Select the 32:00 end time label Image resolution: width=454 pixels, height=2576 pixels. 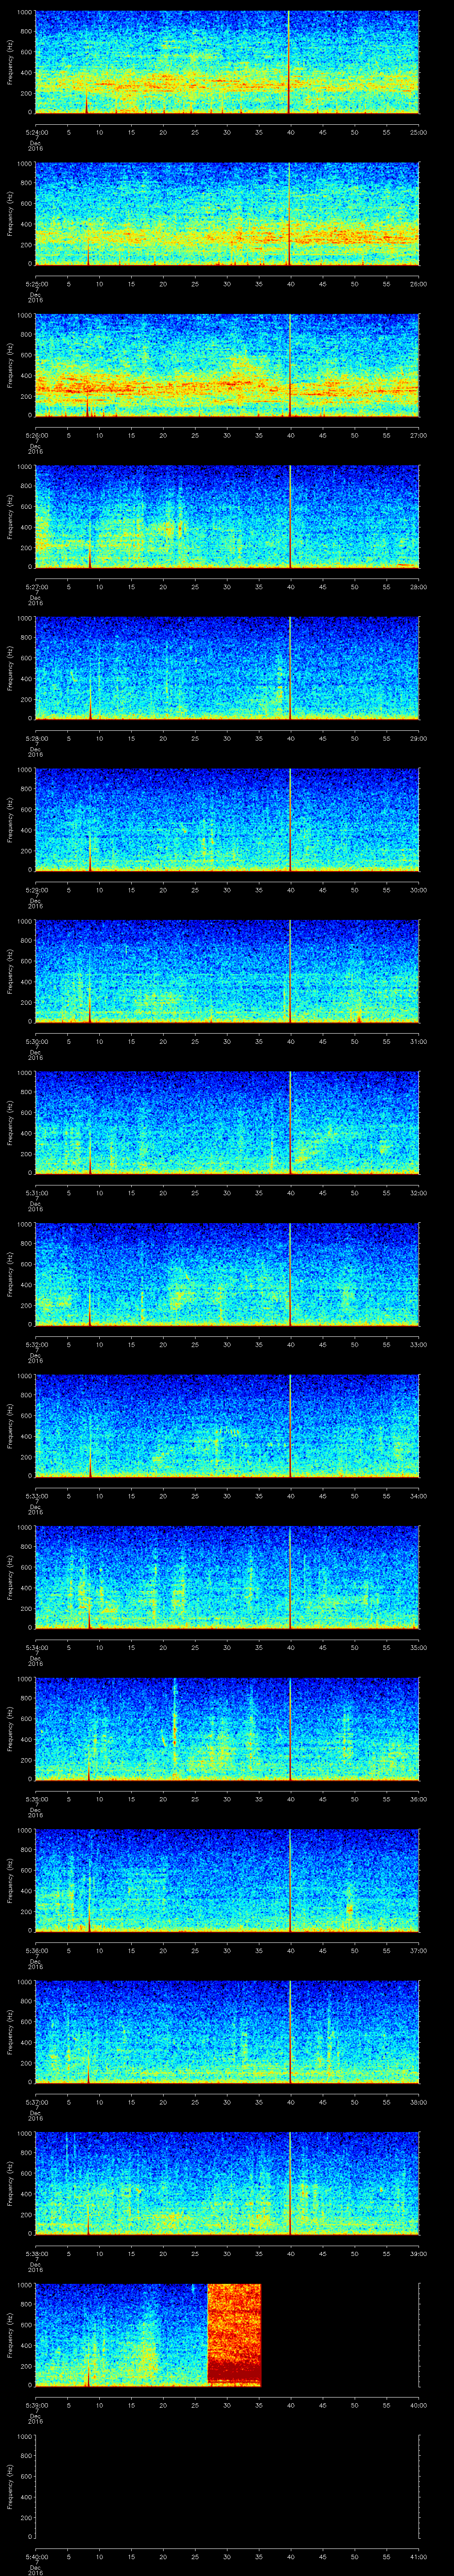[x=419, y=1193]
